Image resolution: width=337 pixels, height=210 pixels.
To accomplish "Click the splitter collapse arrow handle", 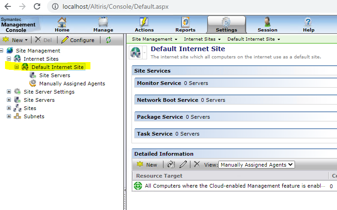I will pos(125,190).
